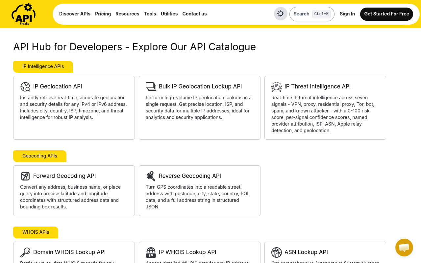This screenshot has width=421, height=263.
Task: Click the IP Threat Intelligence shield icon
Action: (277, 87)
